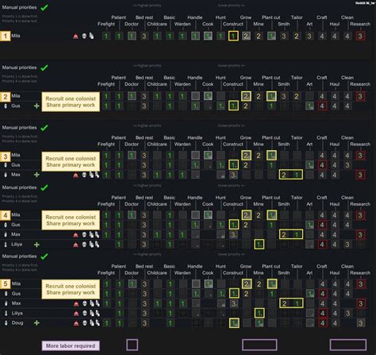Image resolution: width=376 pixels, height=355 pixels.
Task: Click green plus beside Lilya in four-colonist panel
Action: (x=36, y=245)
